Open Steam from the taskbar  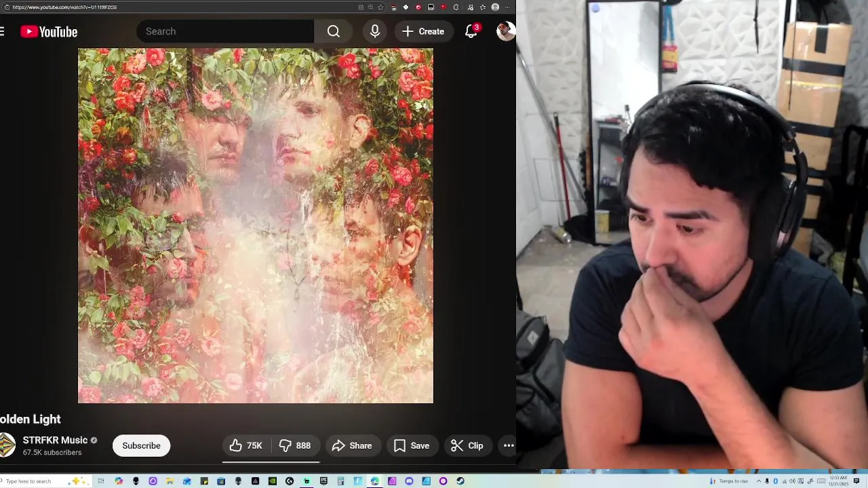(460, 481)
